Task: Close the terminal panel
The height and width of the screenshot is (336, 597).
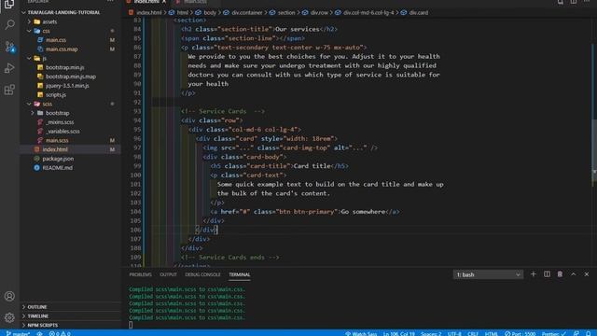Action: tap(587, 274)
